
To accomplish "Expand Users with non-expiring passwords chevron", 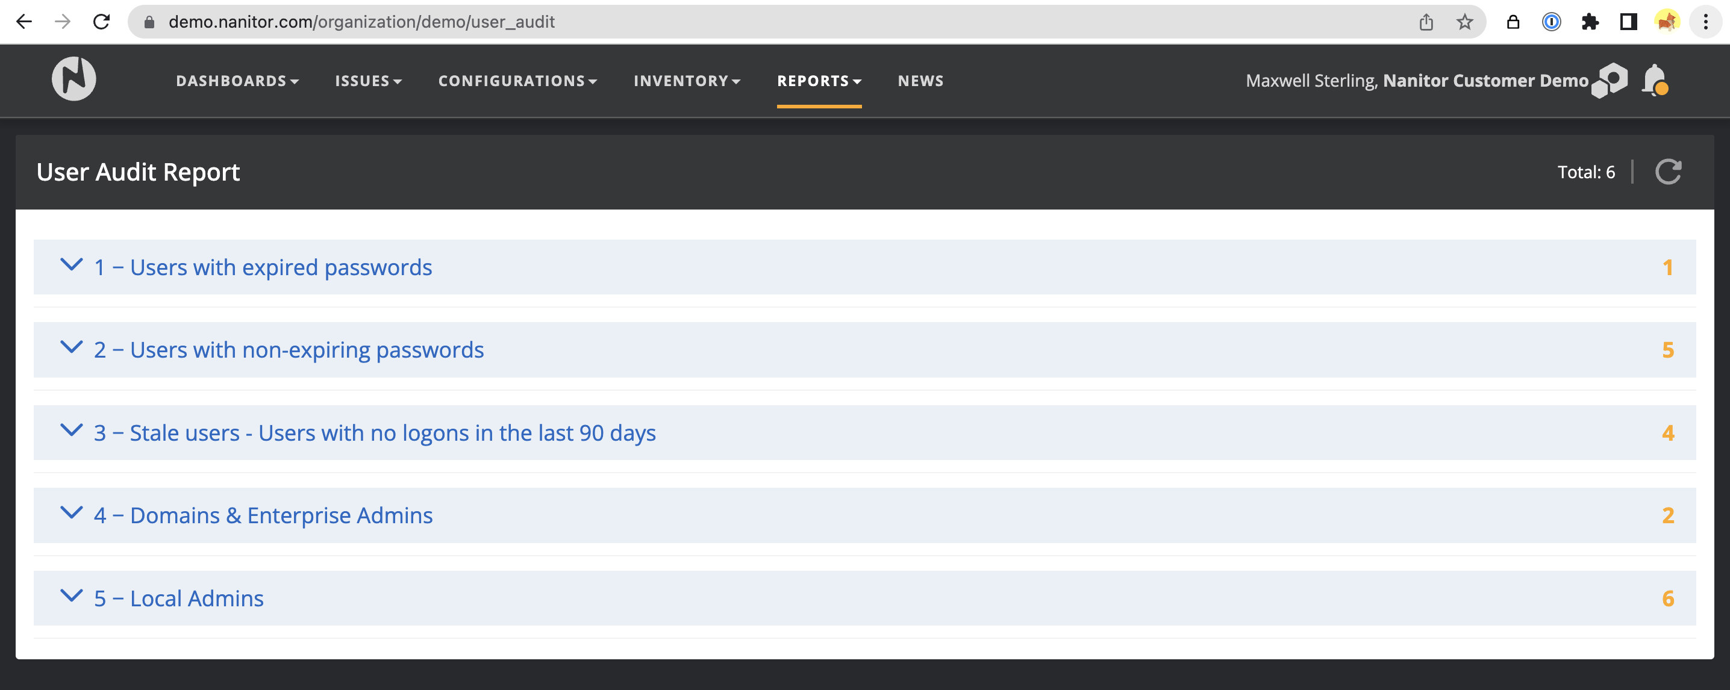I will point(71,347).
